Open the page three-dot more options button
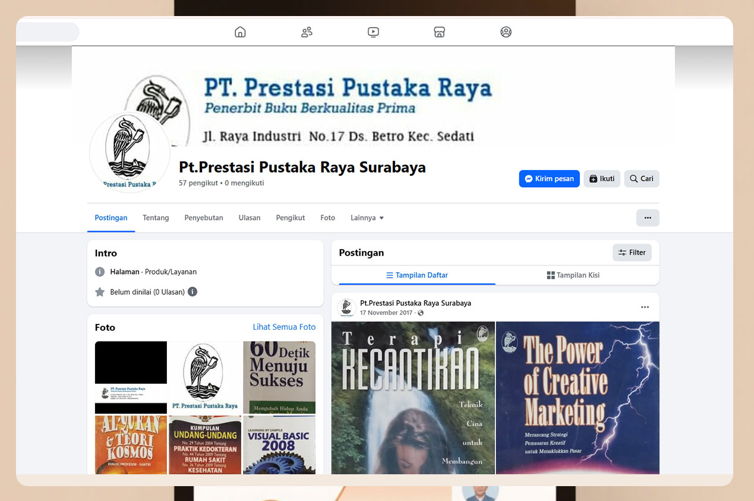This screenshot has width=754, height=501. pos(648,218)
